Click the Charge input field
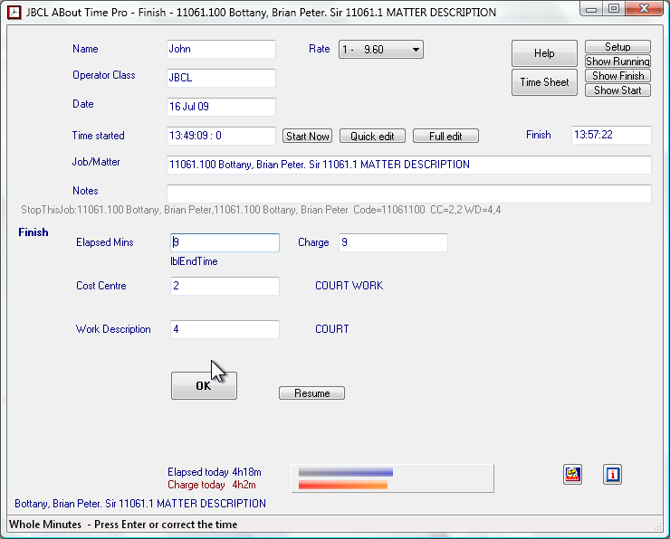 point(393,242)
